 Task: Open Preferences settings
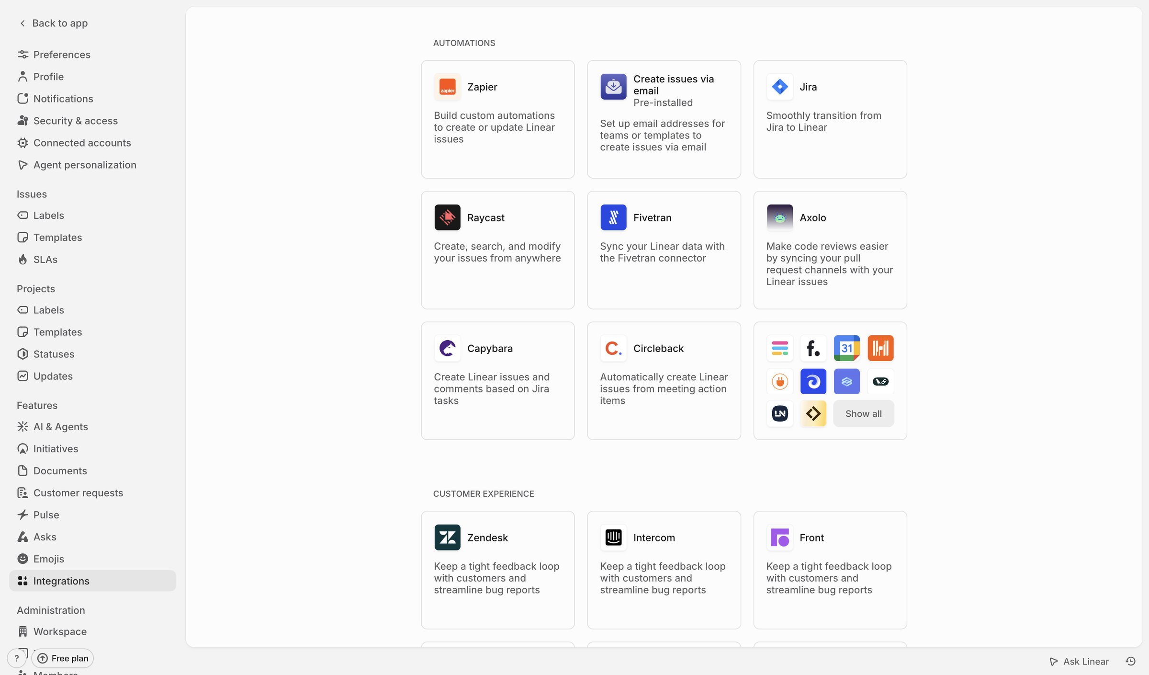[92, 55]
